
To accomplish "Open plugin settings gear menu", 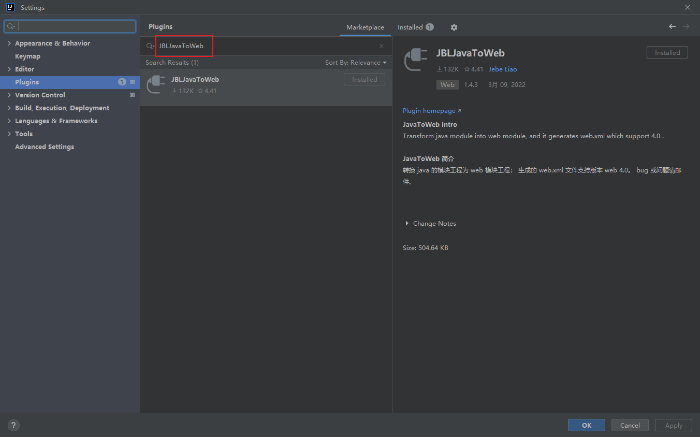I will tap(454, 27).
